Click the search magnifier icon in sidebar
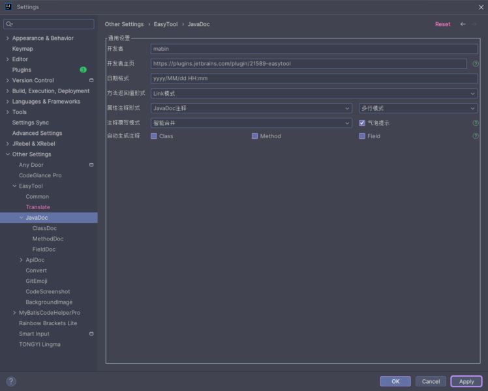 click(9, 24)
